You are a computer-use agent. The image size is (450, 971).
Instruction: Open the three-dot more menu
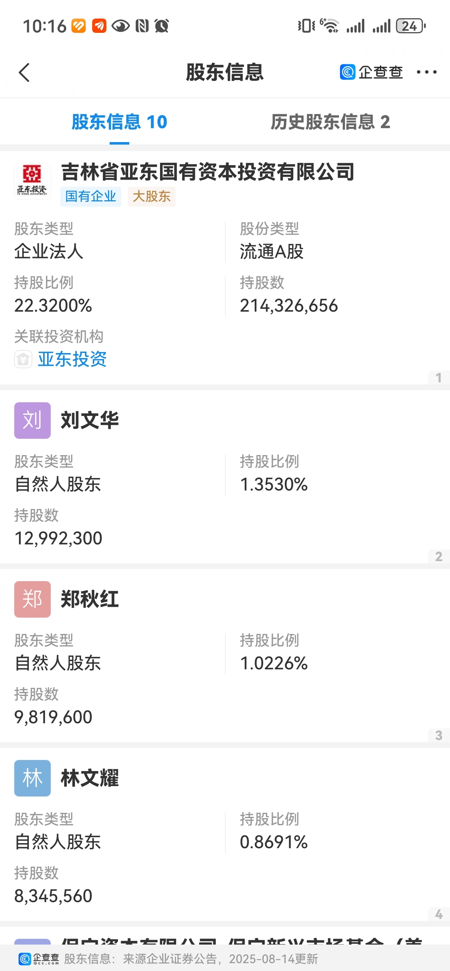[427, 72]
